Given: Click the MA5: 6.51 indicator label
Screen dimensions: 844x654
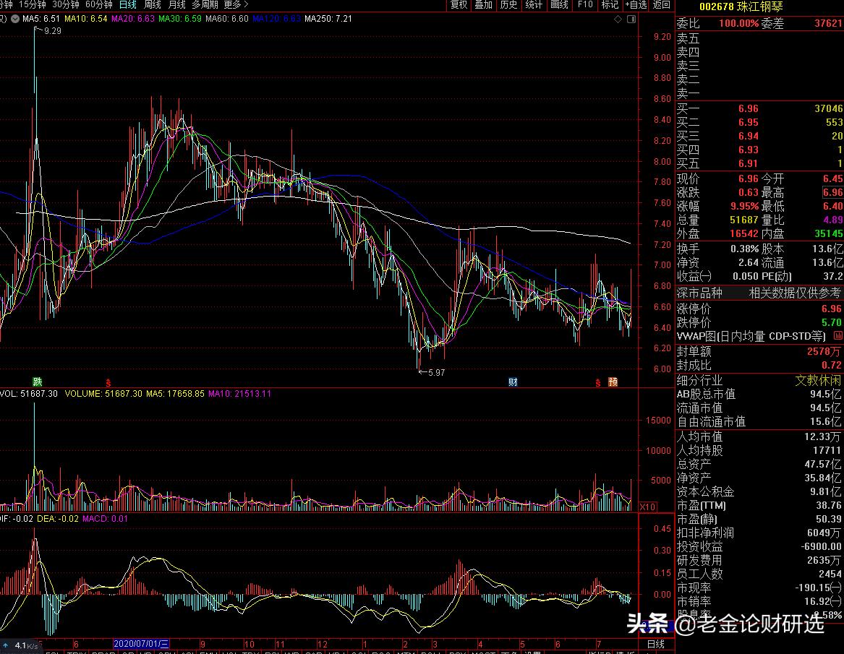Looking at the screenshot, I should click(42, 19).
